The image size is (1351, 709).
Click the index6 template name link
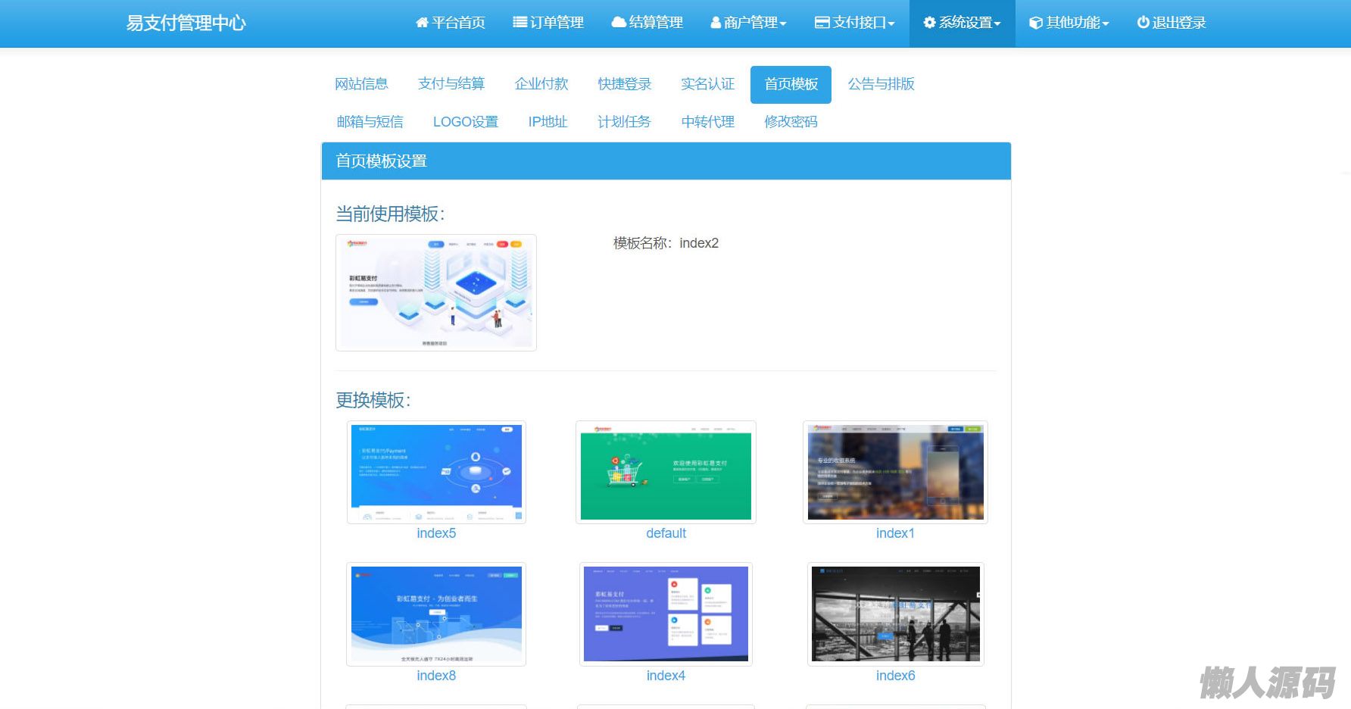895,676
